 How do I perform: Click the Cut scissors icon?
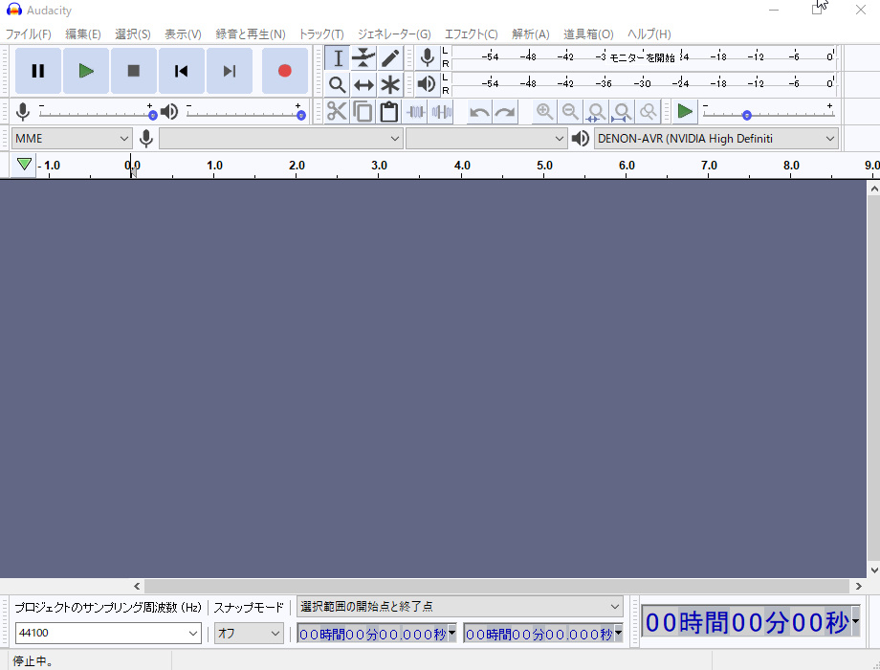337,112
